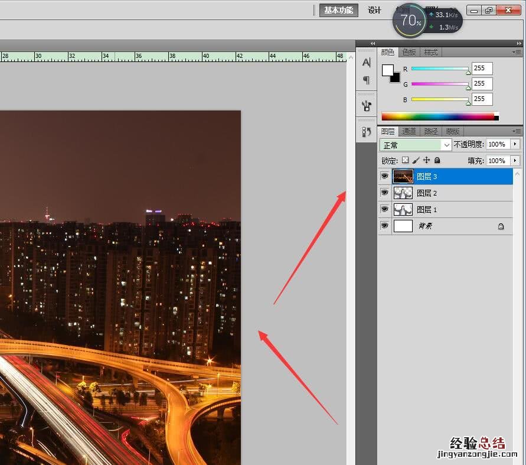Click the lock transparent pixels icon
Viewport: 526px width, 465px height.
click(x=405, y=160)
